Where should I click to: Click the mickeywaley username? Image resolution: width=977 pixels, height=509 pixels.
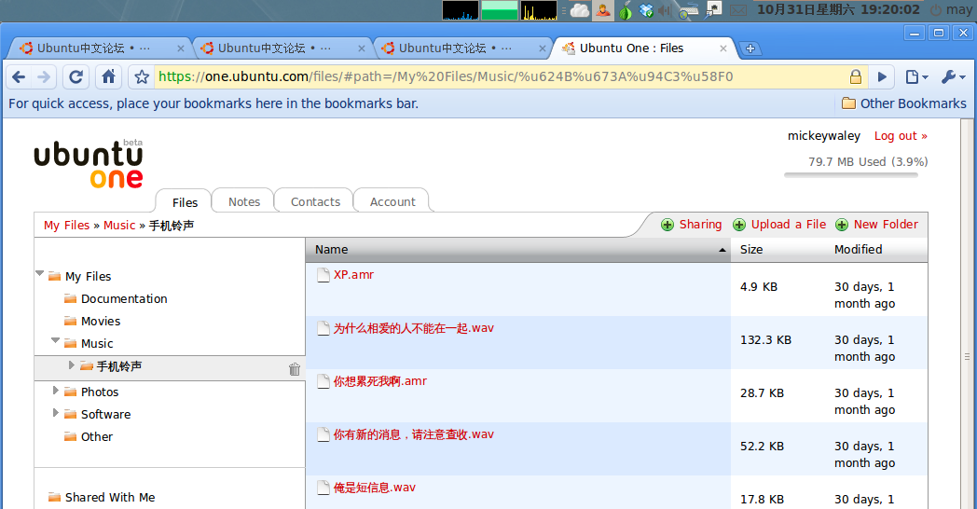coord(823,136)
